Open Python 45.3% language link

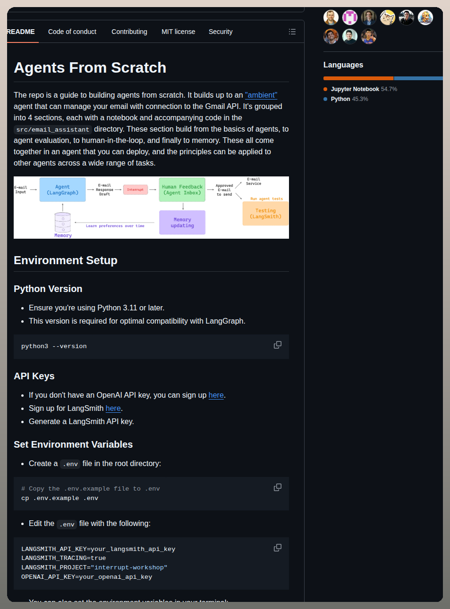coord(346,99)
